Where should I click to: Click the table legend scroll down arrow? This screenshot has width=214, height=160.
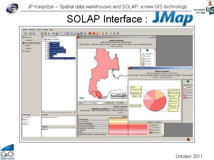[163, 135]
